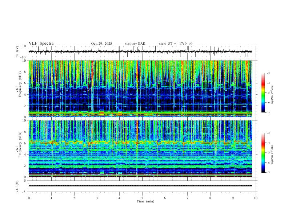
Task: Click time axis tick label "7"
Action: pos(188,198)
